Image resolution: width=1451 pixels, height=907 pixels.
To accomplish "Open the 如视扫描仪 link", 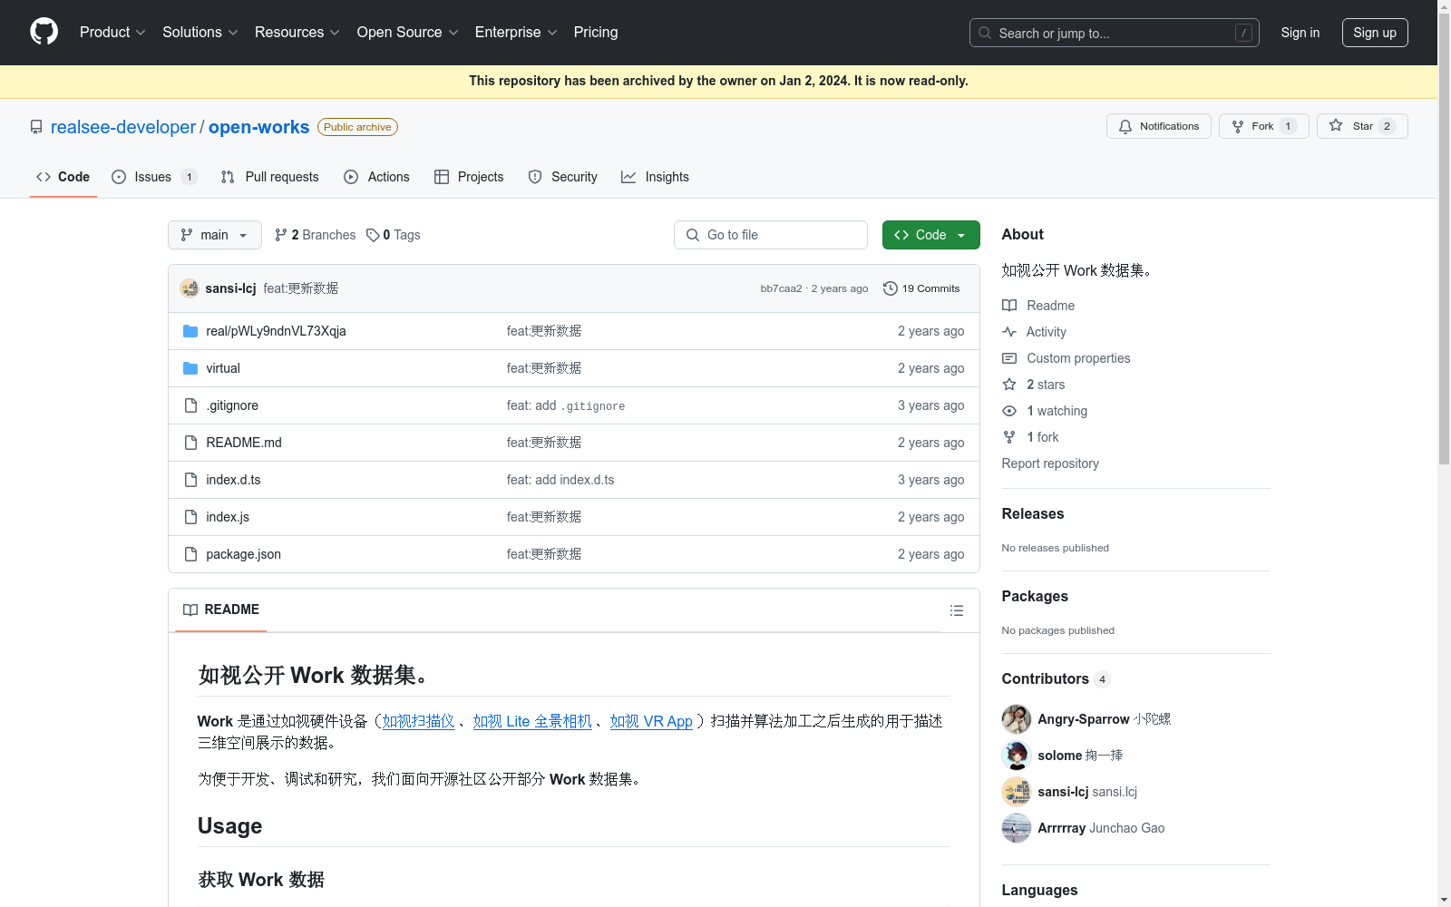I will click(418, 721).
